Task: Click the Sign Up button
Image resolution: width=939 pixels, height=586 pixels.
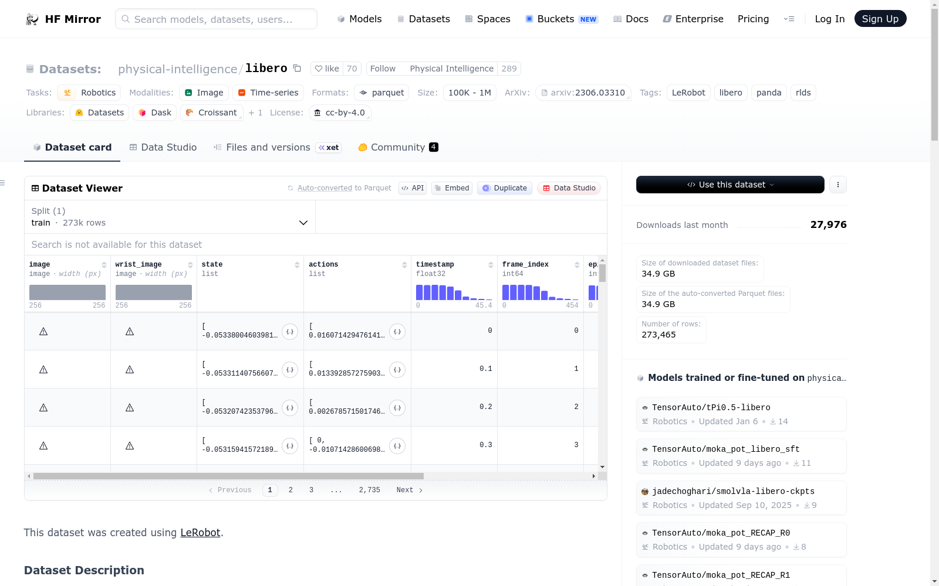Action: [x=880, y=19]
